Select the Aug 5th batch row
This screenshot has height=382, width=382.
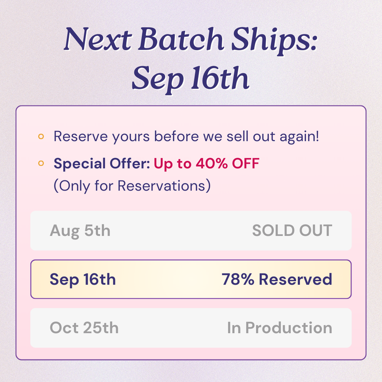coord(191,231)
